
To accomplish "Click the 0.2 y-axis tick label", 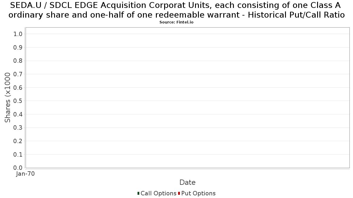I will click(18, 141).
